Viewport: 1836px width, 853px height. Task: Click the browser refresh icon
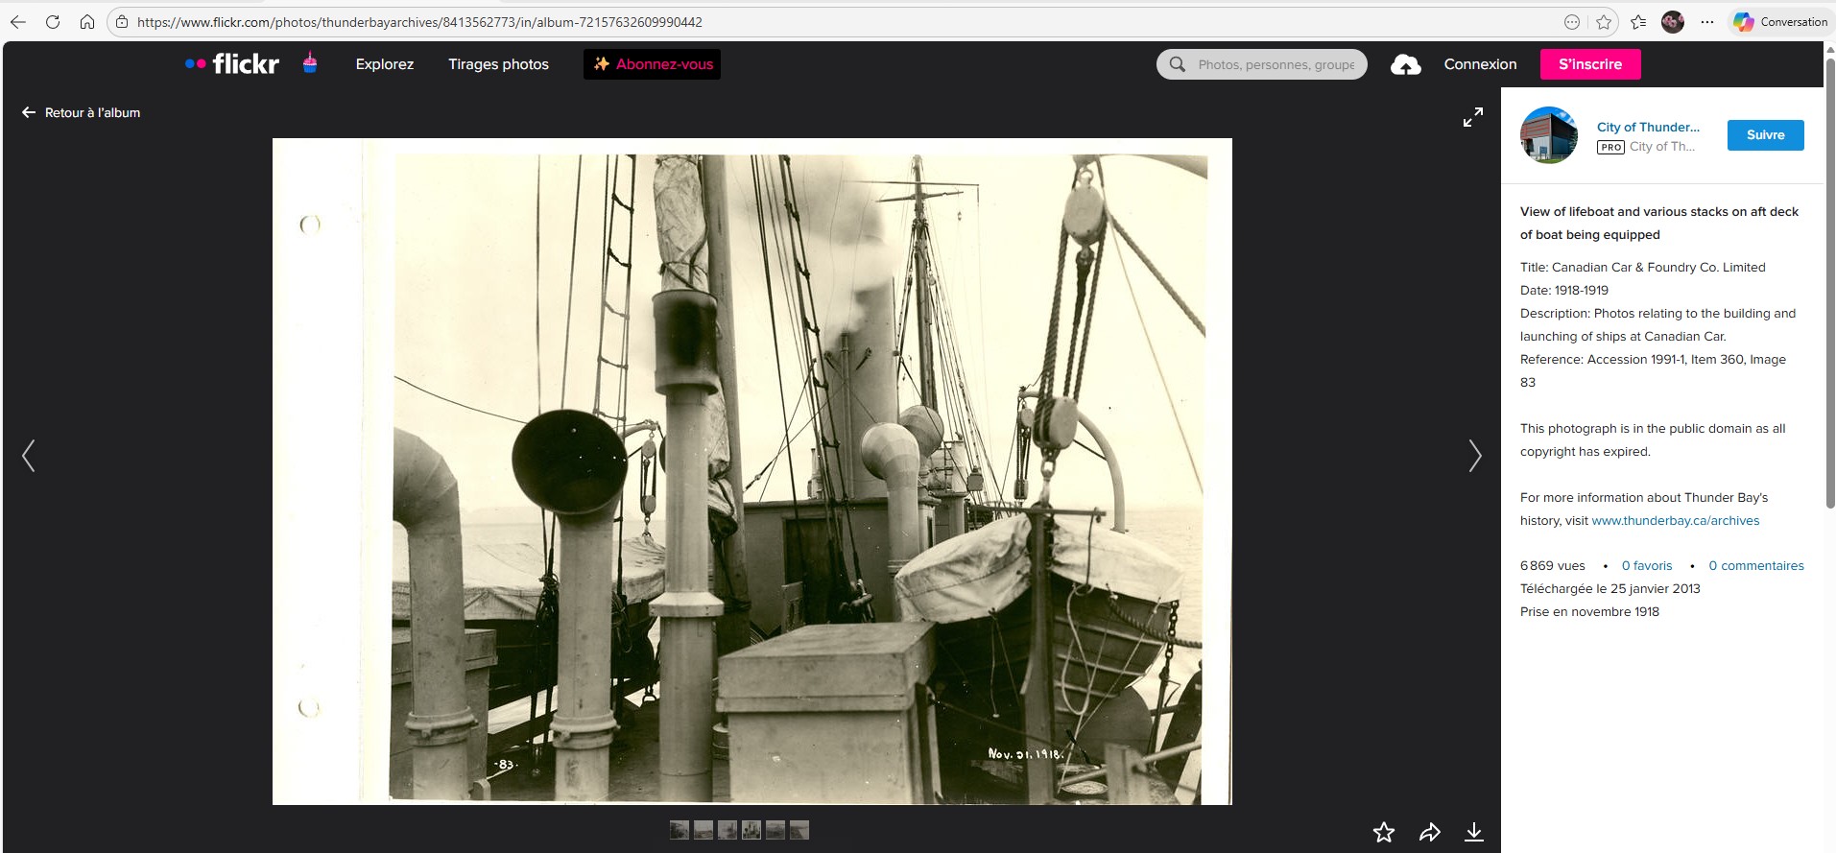(53, 22)
